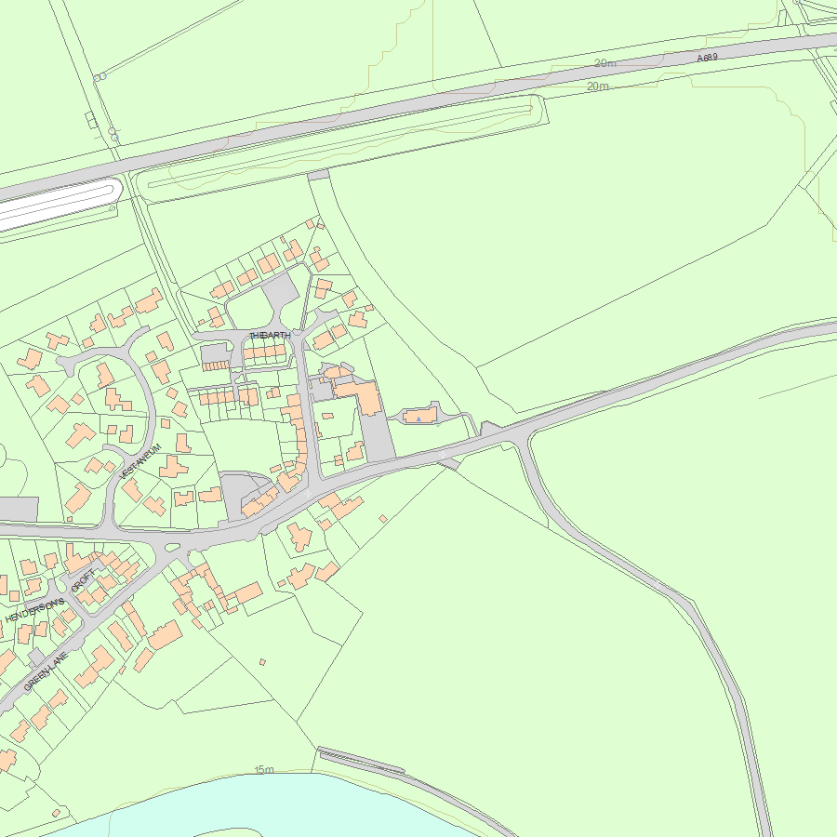
Task: Click the CROFT street label
Action: point(83,580)
